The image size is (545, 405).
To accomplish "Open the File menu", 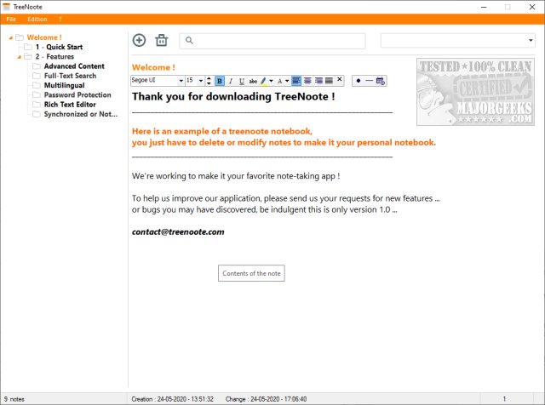I will (x=11, y=19).
